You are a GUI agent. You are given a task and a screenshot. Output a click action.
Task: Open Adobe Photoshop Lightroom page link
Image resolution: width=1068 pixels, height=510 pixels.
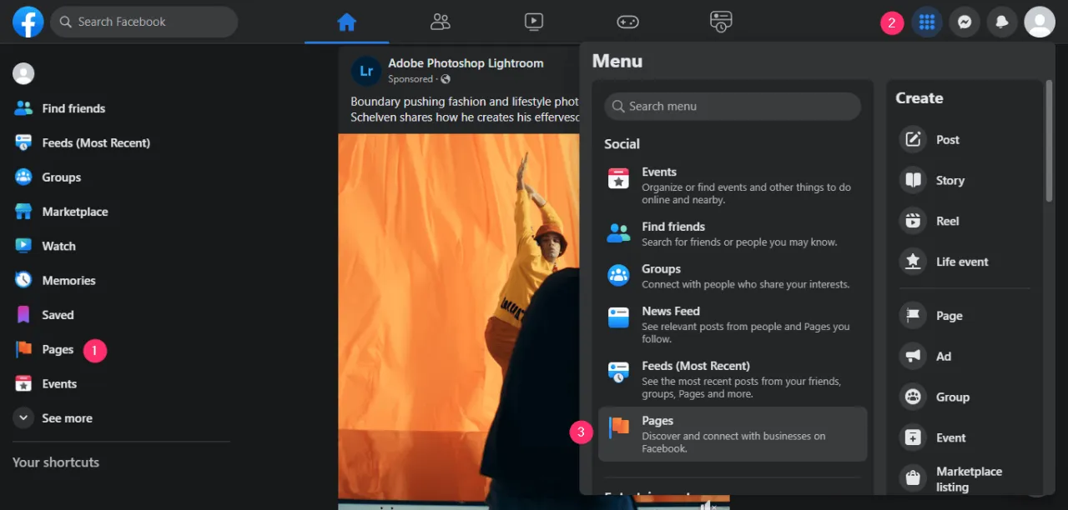coord(465,63)
